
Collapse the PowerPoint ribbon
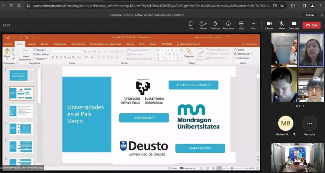point(258,63)
